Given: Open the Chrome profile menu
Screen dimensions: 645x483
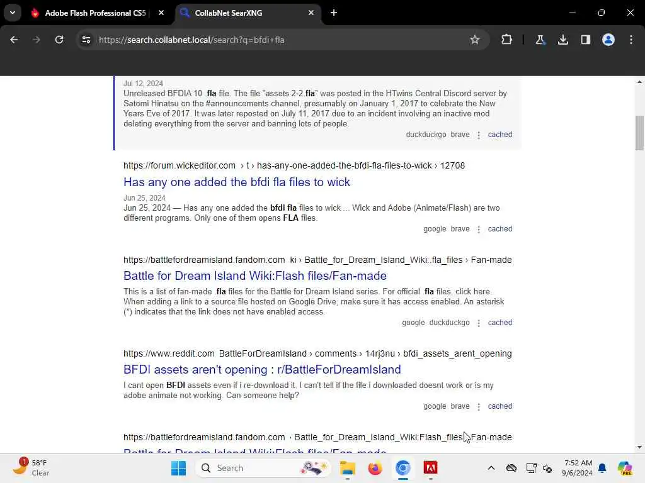Looking at the screenshot, I should [608, 40].
